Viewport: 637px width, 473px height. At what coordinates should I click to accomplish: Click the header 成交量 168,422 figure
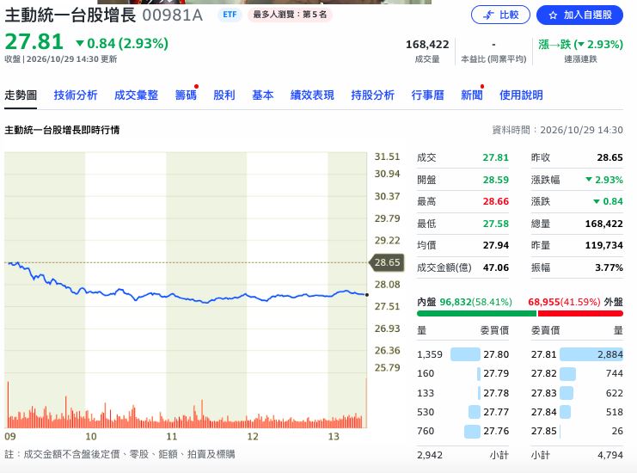427,45
